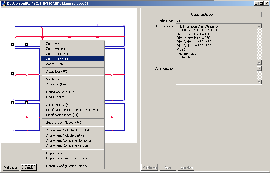Select Alignement Multiple Horizontal

[68, 130]
